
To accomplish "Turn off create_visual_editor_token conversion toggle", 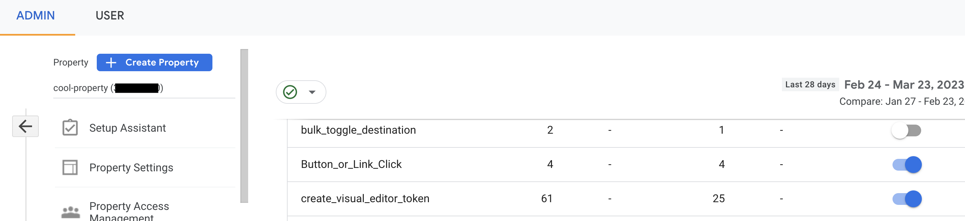I will [907, 198].
